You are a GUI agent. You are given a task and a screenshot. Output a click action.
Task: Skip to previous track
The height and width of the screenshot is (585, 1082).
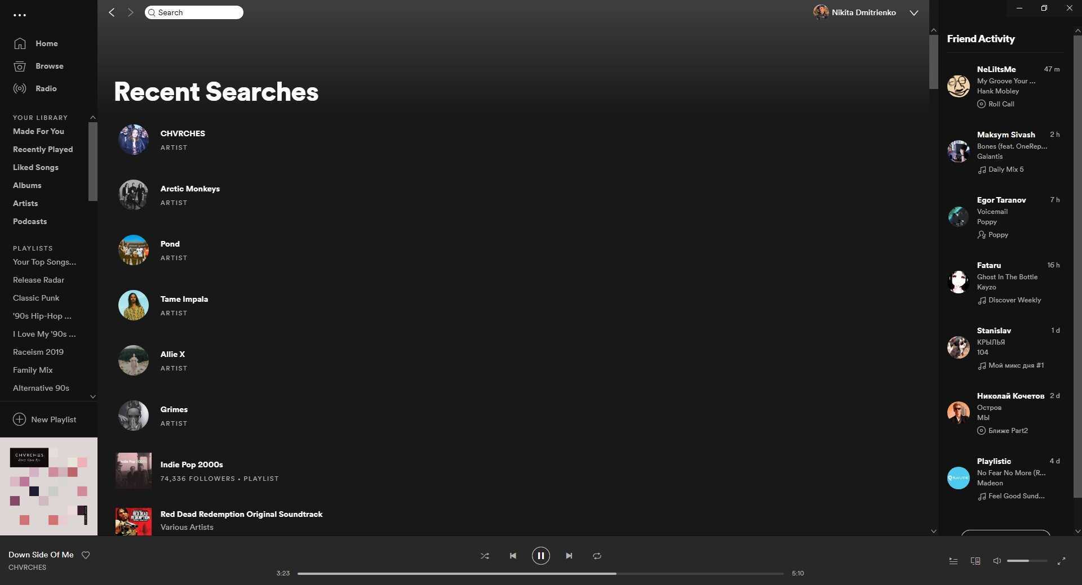pos(513,556)
